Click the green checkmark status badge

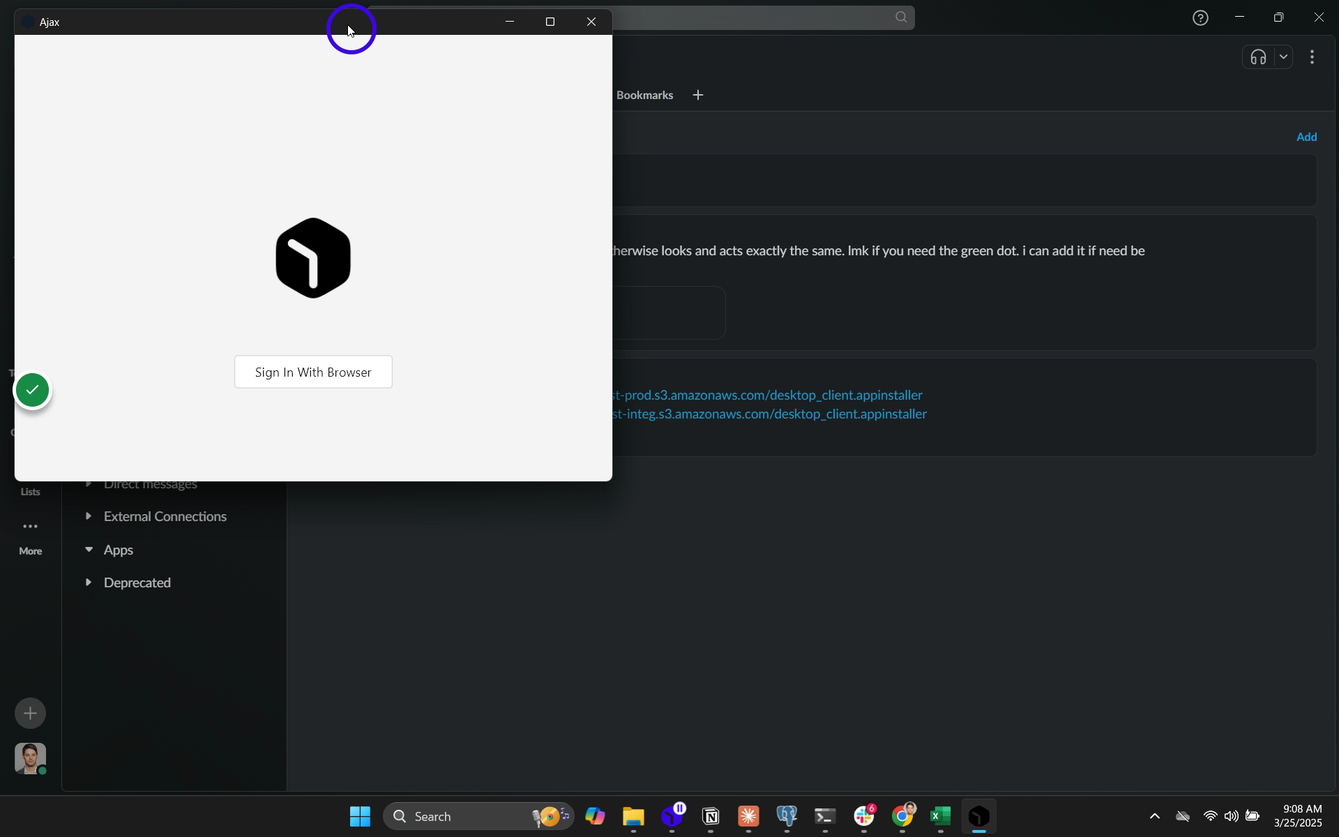(x=32, y=390)
